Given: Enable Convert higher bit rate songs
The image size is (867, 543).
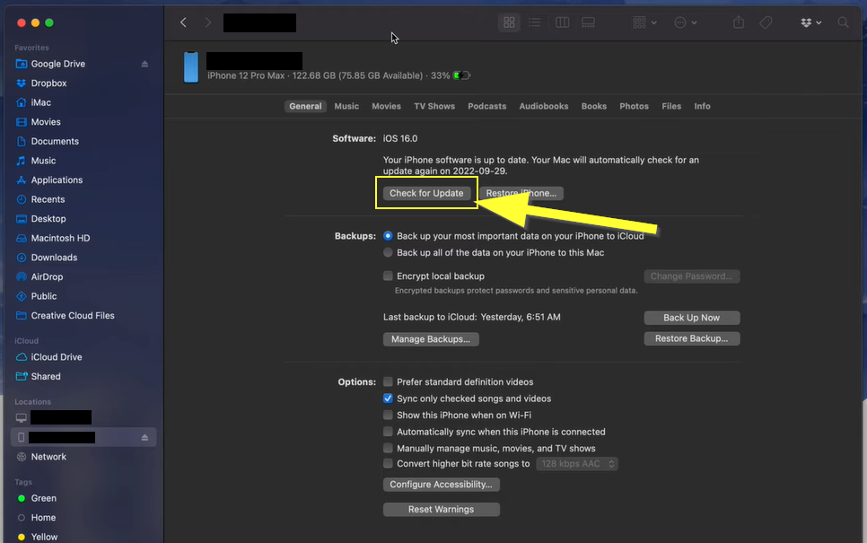Looking at the screenshot, I should 388,463.
